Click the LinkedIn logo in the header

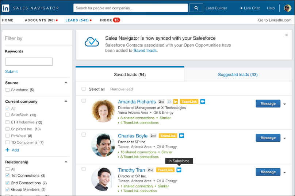pyautogui.click(x=6, y=8)
